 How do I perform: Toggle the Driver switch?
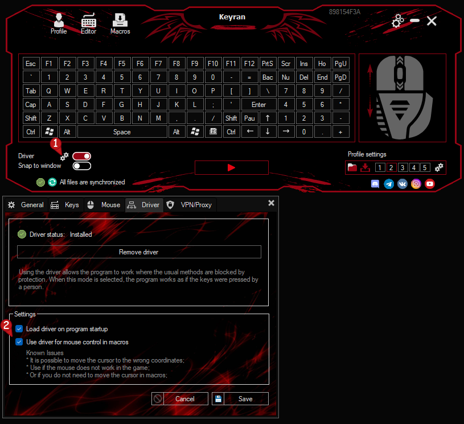click(81, 156)
